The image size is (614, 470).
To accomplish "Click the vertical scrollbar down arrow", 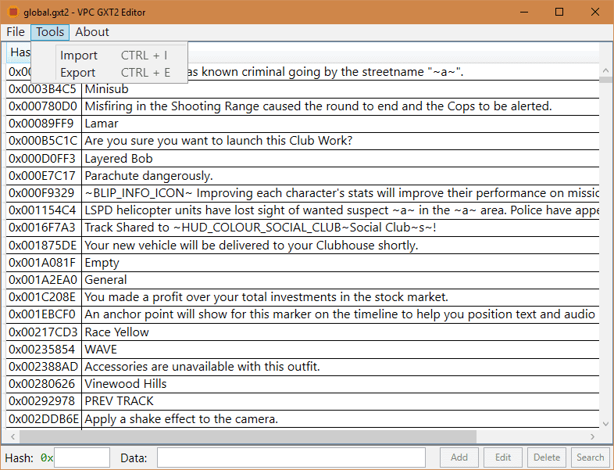I will point(605,424).
